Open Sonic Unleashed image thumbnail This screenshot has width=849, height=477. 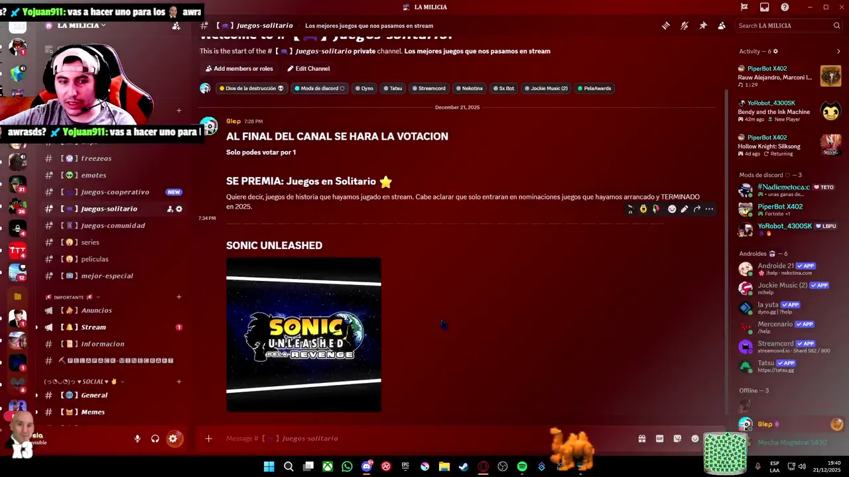(x=304, y=335)
